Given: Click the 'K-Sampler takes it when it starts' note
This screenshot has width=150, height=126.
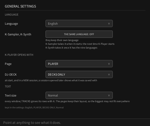Looking at the screenshot, I should [80, 44].
